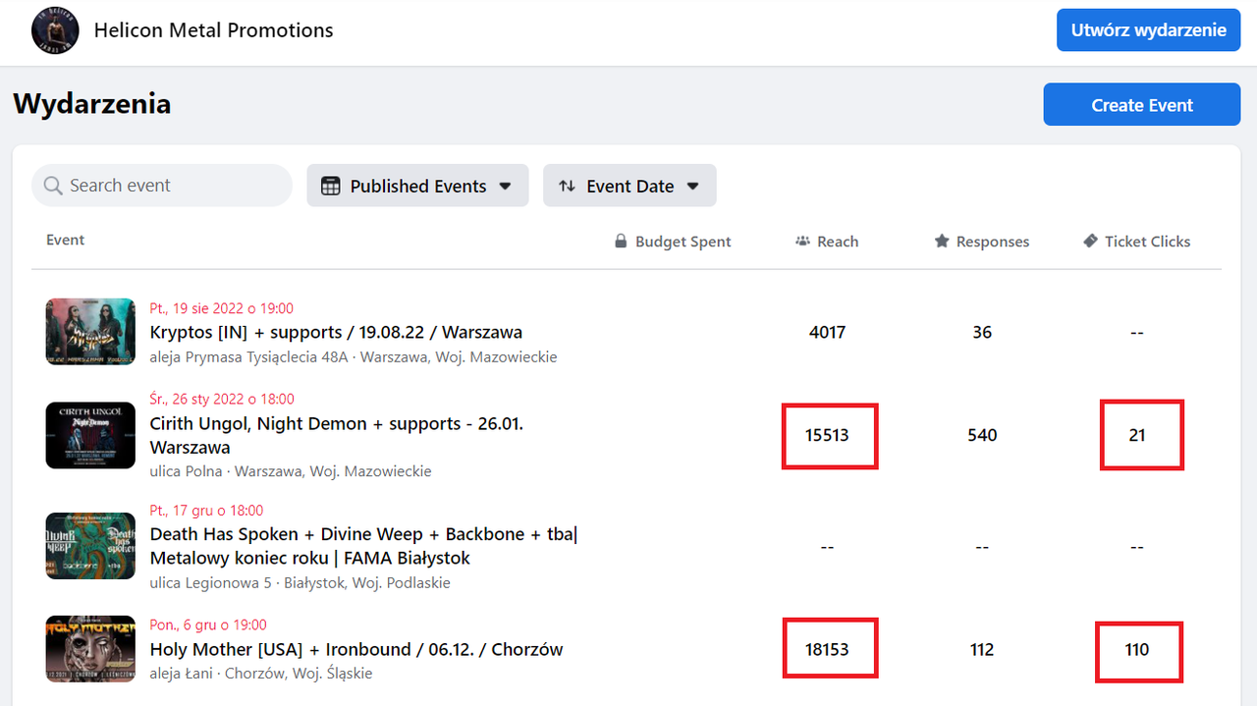Click the date Pt., 19 sie 2022 o 19:00
1257x706 pixels.
coord(221,308)
